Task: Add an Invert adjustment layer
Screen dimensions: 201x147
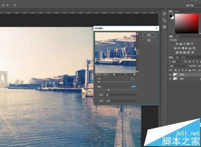Action: pyautogui.click(x=177, y=52)
